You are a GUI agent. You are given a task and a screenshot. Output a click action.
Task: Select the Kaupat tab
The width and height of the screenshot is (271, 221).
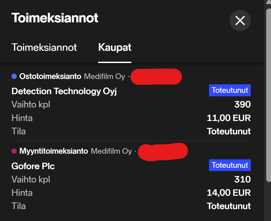pyautogui.click(x=115, y=47)
